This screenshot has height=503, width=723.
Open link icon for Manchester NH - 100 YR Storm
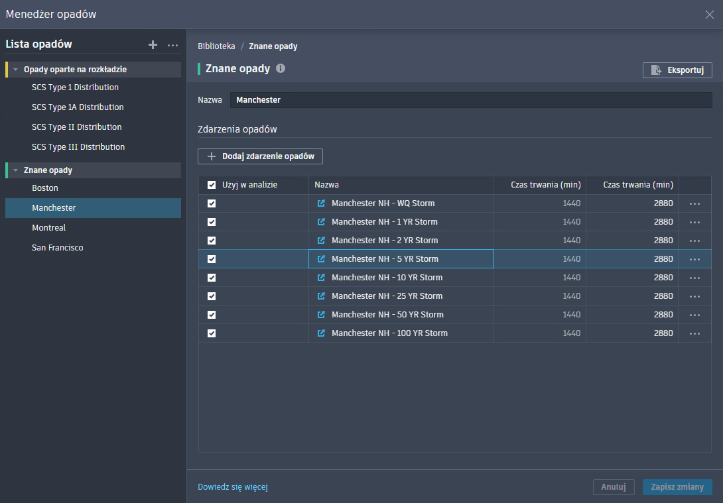pyautogui.click(x=322, y=333)
